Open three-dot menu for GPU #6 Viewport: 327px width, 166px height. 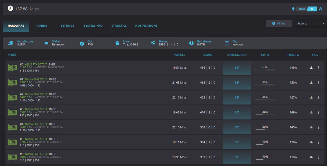[318, 157]
